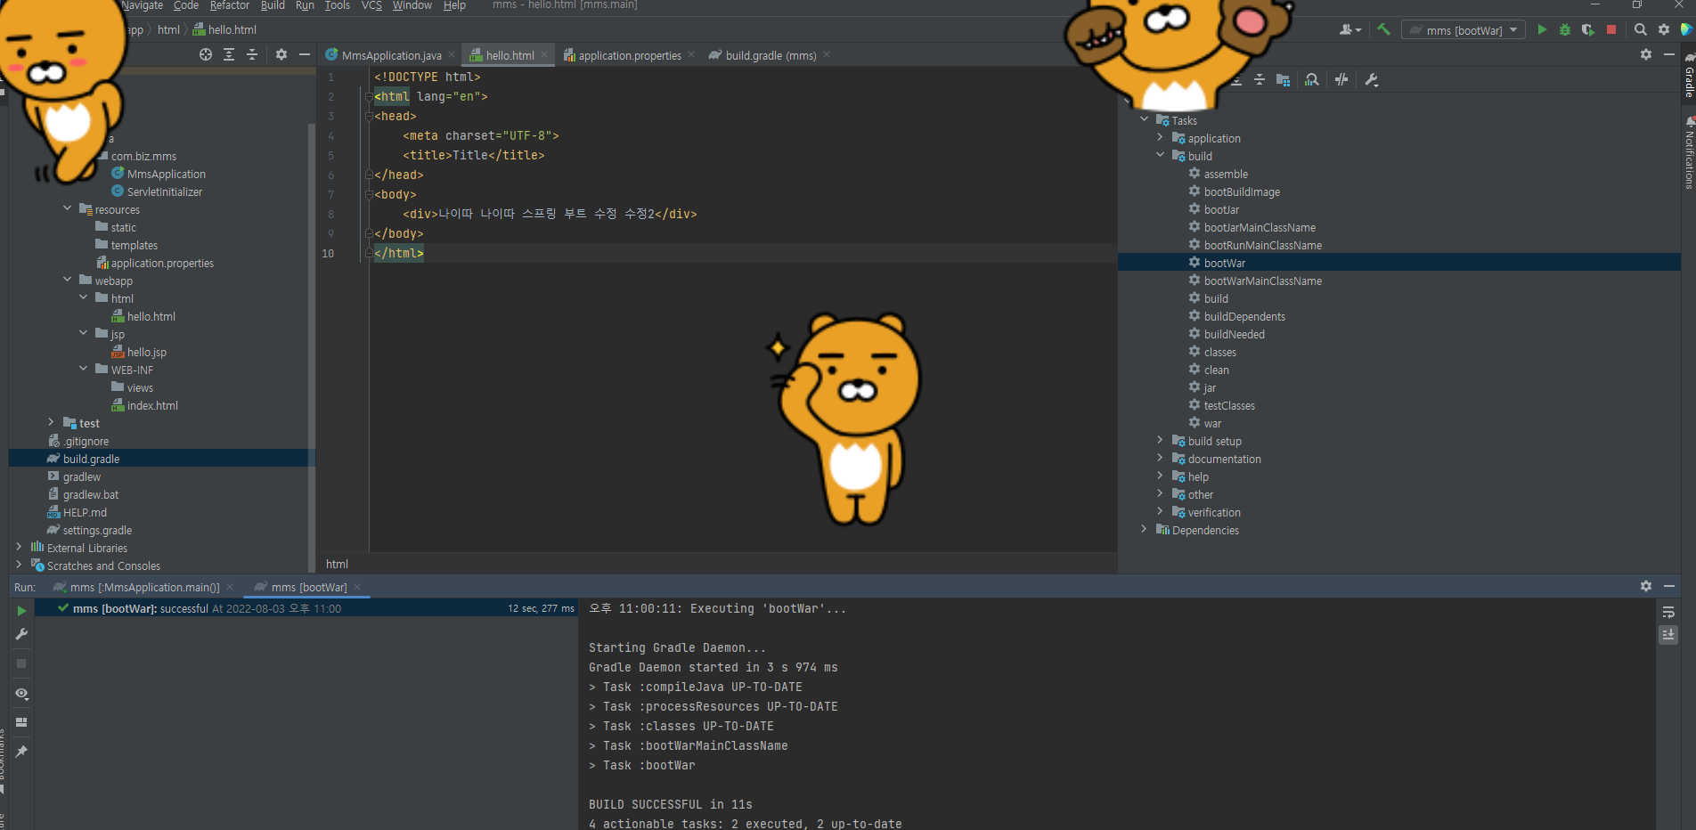Run with coverage using the shield icon
Screen dimensions: 1696x830
1588,29
